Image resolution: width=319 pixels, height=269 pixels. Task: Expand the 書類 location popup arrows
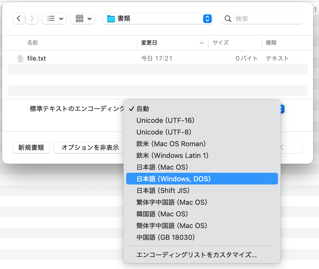(207, 19)
